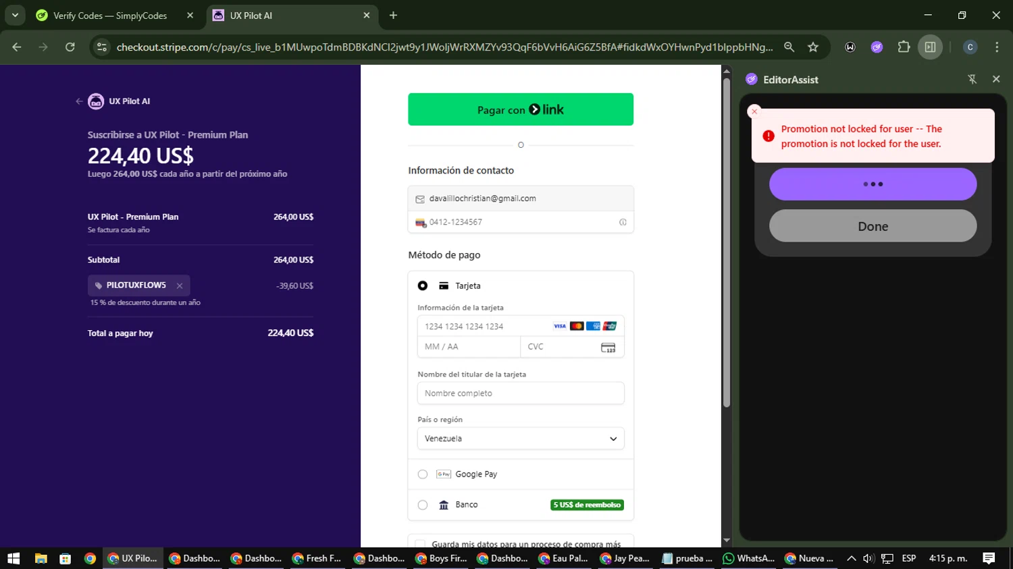Click the purple loading button in EditorAssist
The image size is (1013, 569).
click(x=873, y=184)
